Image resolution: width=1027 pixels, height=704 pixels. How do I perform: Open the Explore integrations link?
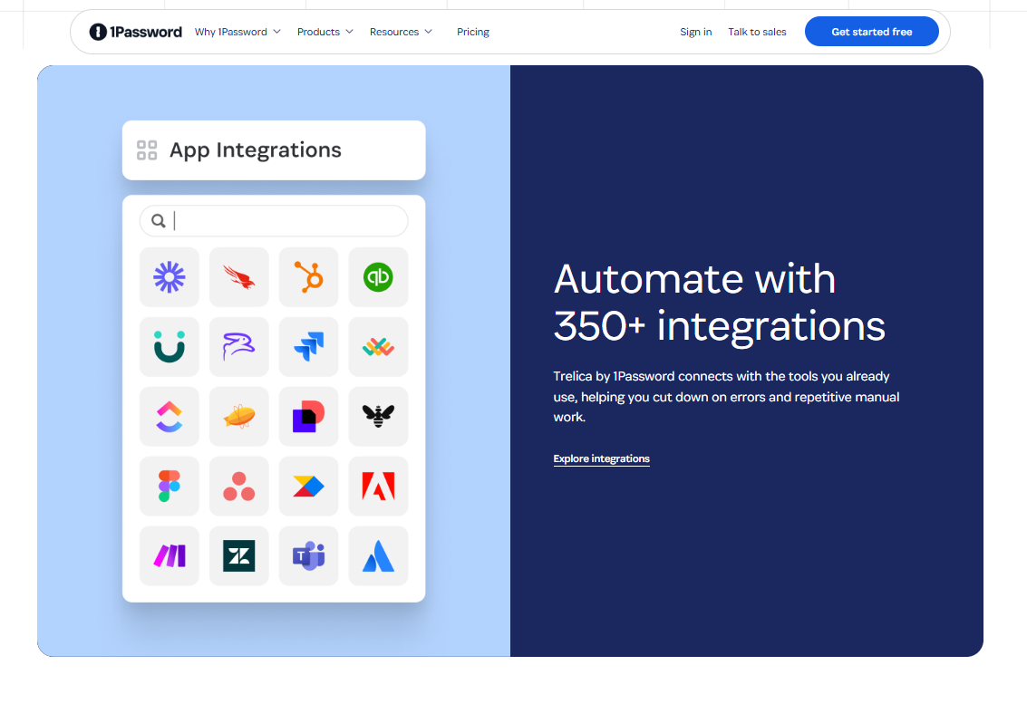pyautogui.click(x=601, y=458)
